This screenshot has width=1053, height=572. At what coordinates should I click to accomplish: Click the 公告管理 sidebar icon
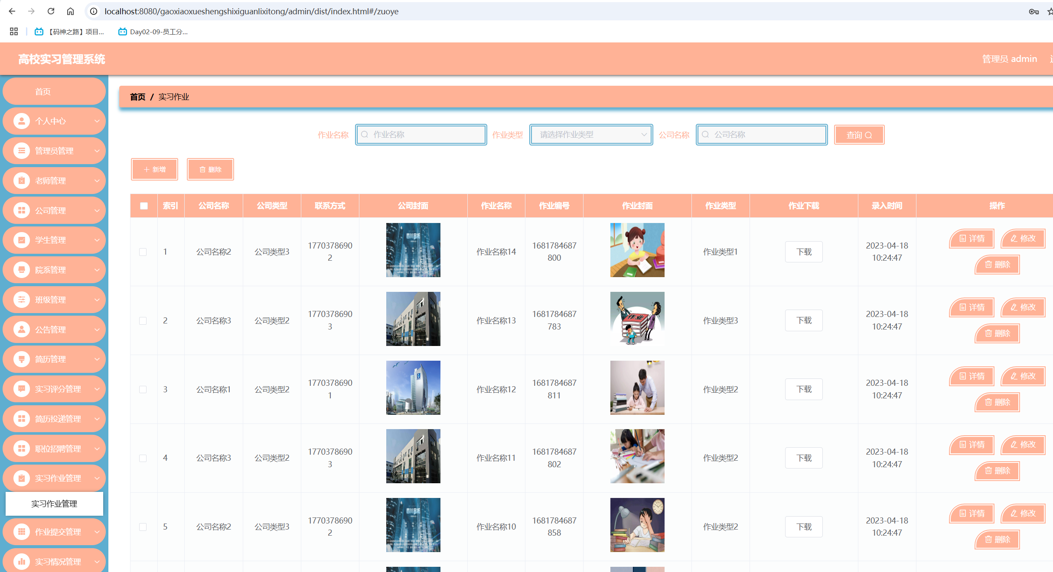pyautogui.click(x=22, y=330)
